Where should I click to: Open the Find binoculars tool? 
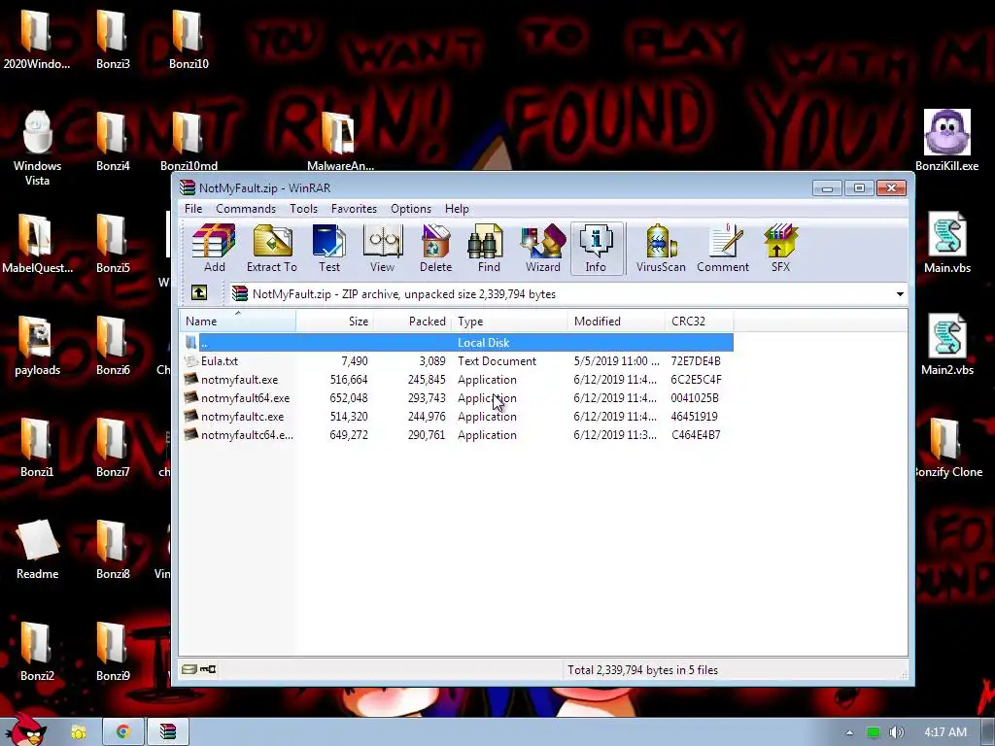(x=489, y=249)
